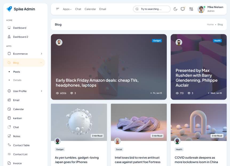The height and width of the screenshot is (166, 230).
Task: Open the messages chat bubble icon
Action: click(x=183, y=9)
